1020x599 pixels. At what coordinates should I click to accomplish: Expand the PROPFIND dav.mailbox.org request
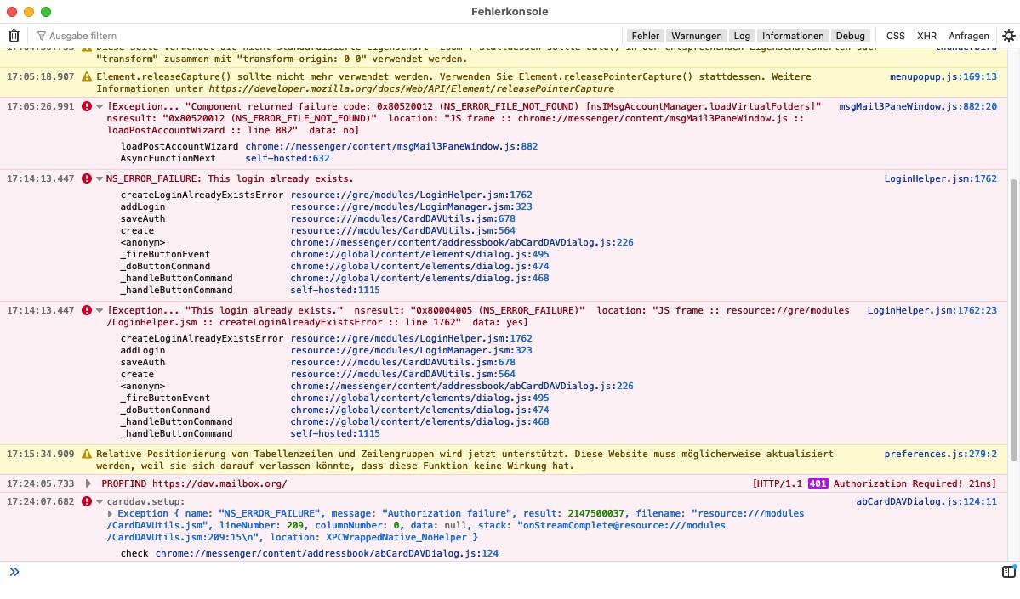[x=88, y=483]
